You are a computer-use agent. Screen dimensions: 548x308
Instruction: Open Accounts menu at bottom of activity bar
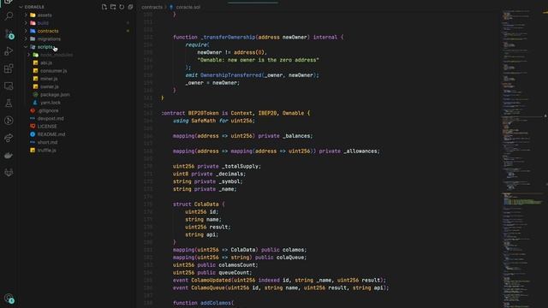click(x=9, y=299)
